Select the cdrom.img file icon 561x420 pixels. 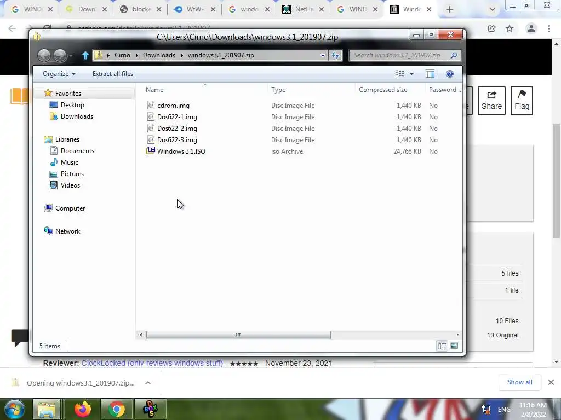(151, 106)
